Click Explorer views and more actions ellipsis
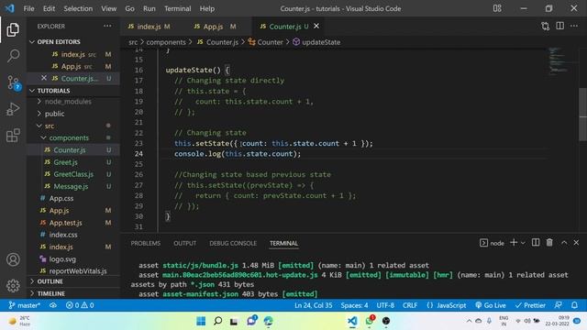The image size is (587, 330). click(x=107, y=27)
